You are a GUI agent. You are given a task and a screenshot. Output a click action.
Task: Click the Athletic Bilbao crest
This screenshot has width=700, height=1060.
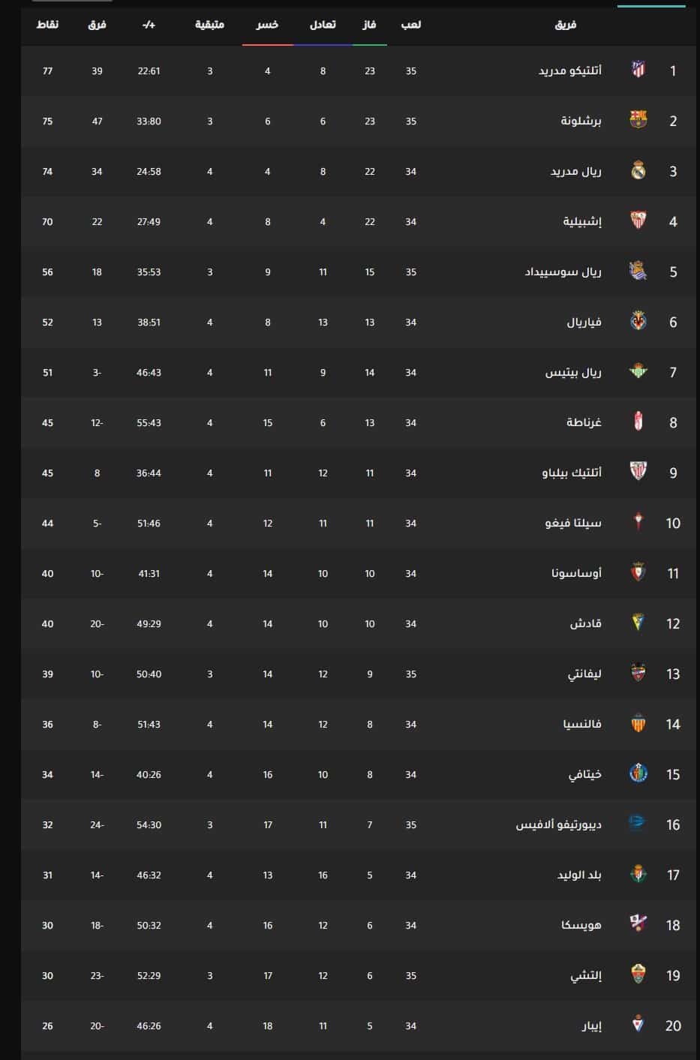point(638,472)
